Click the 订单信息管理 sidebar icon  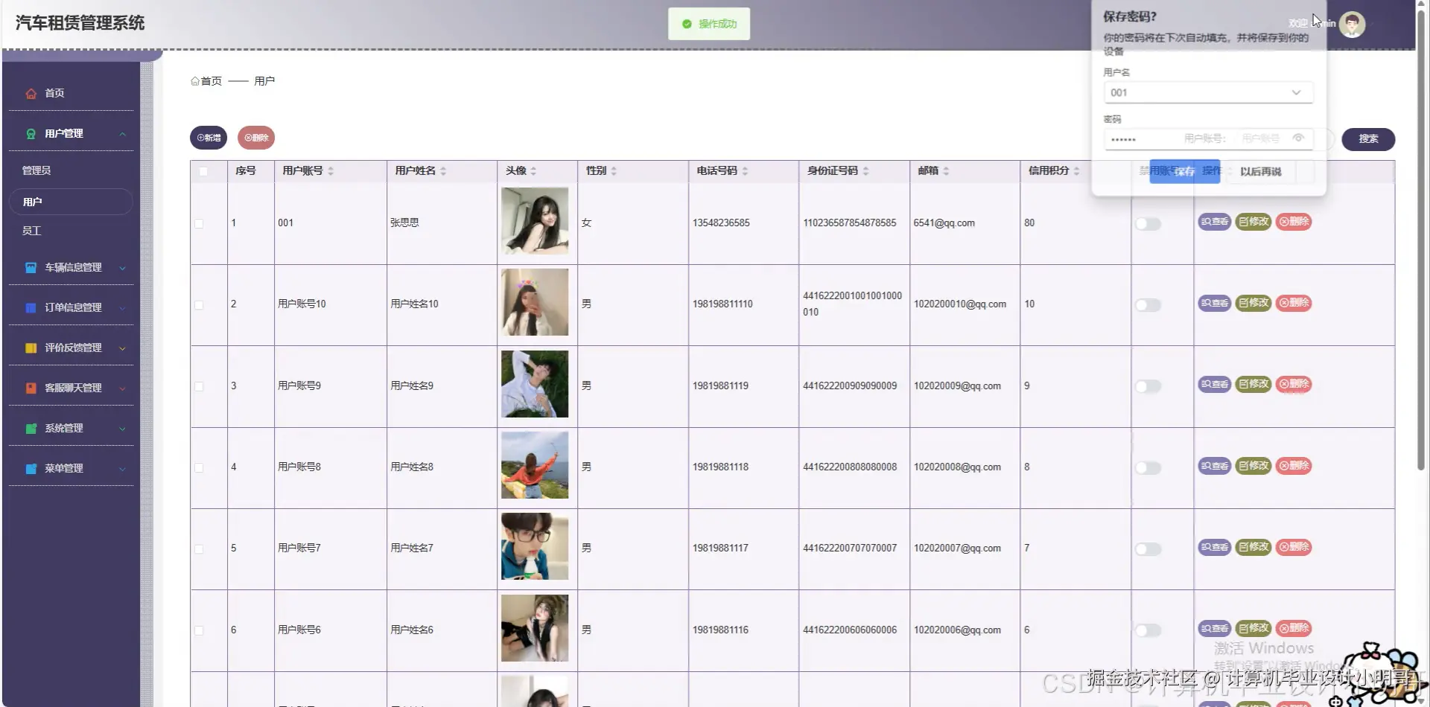(x=31, y=307)
